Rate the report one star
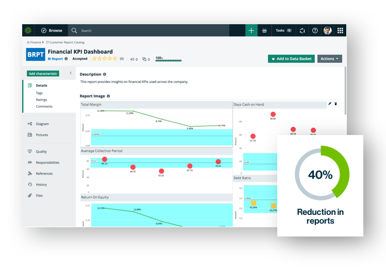Viewport: 386px width, 270px height. coord(94,59)
